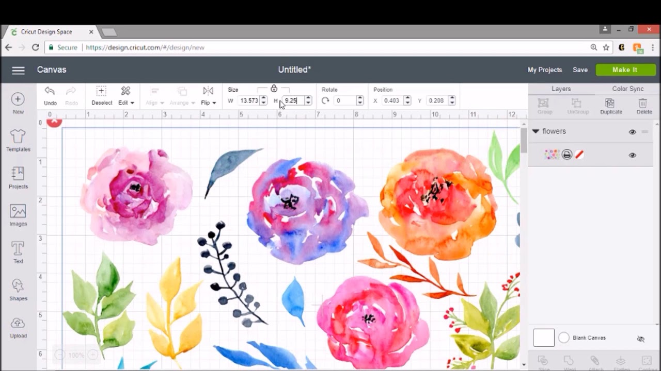
Task: Zoom in the canvas
Action: 92,355
